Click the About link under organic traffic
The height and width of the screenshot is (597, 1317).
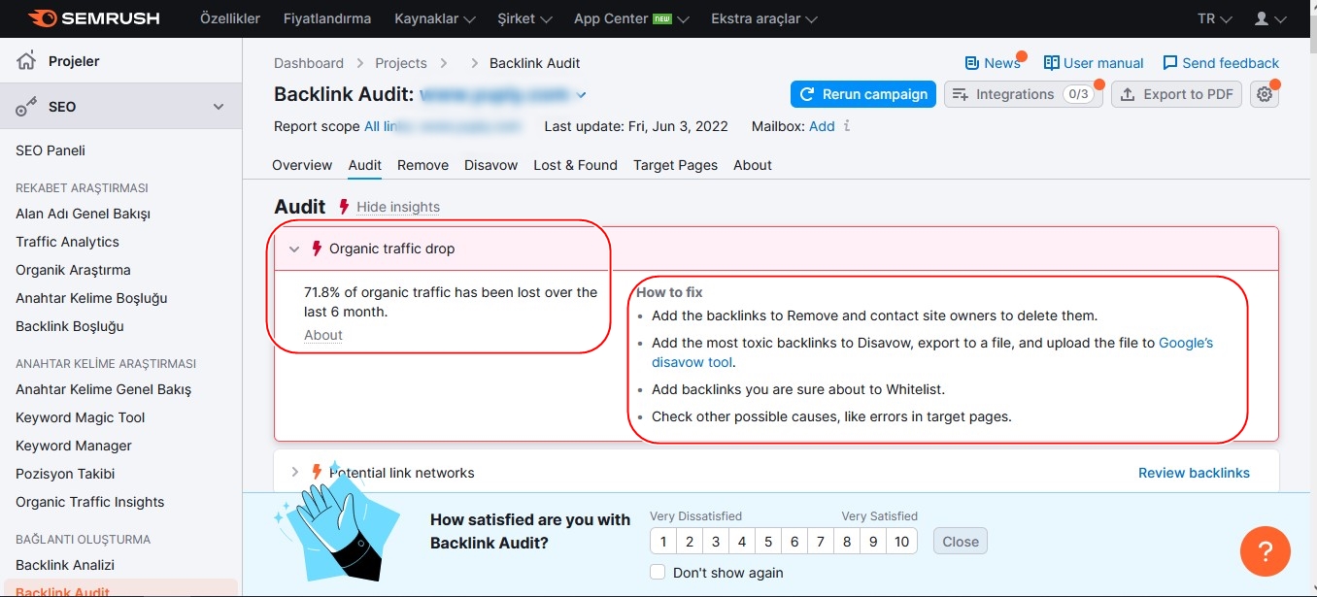tap(323, 335)
